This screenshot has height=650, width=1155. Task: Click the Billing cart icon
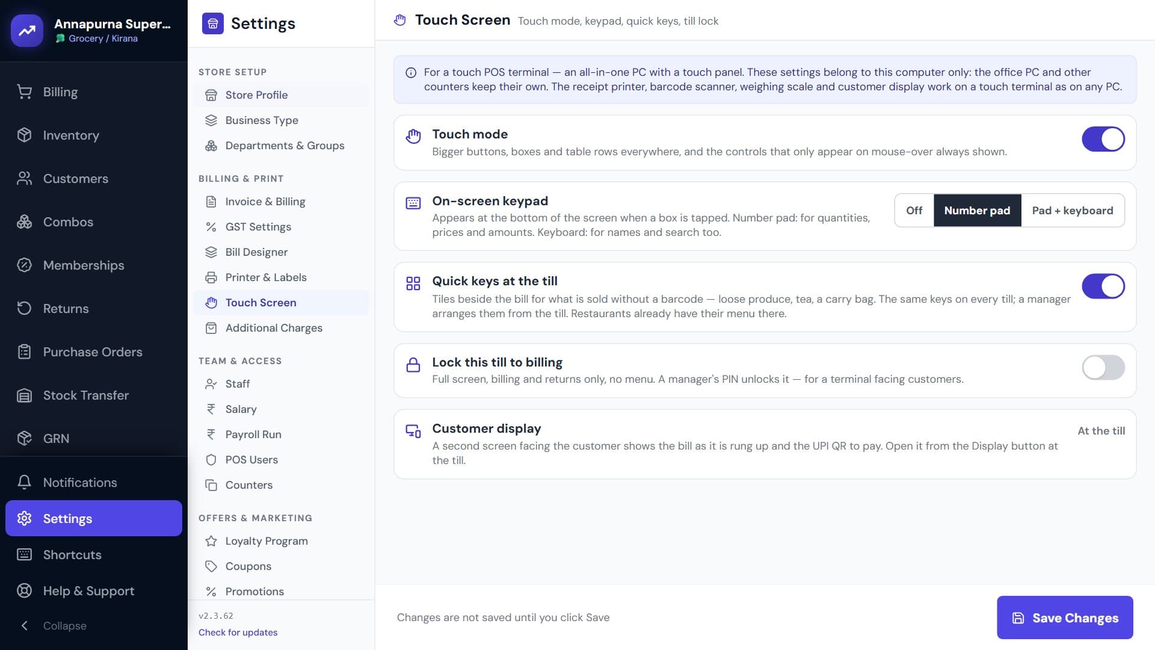tap(24, 92)
